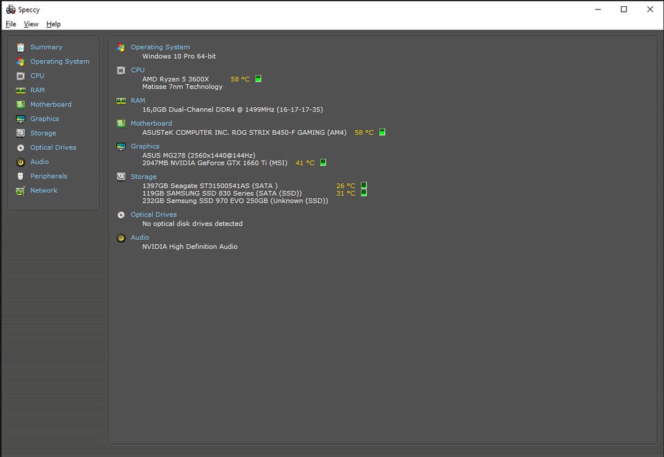Click the Windows 10 Pro 64-bit text

tap(178, 56)
